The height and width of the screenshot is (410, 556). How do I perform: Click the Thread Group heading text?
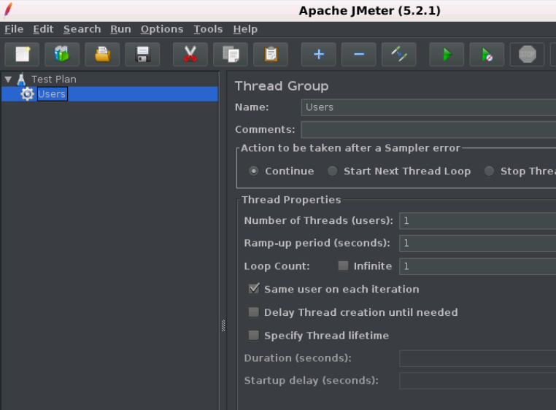282,86
